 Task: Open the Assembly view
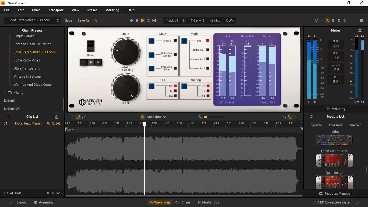(x=44, y=202)
